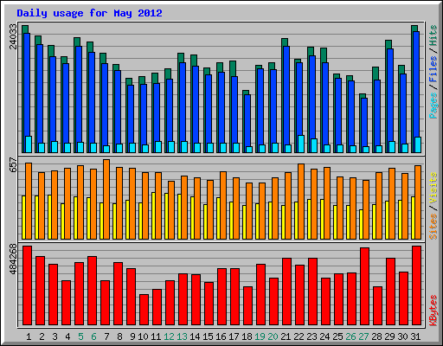Click green weekend day label "12"

click(x=169, y=336)
